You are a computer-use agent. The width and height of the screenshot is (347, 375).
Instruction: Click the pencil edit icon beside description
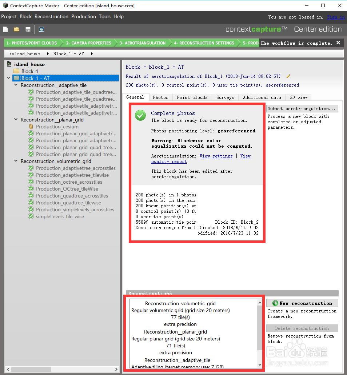288,76
